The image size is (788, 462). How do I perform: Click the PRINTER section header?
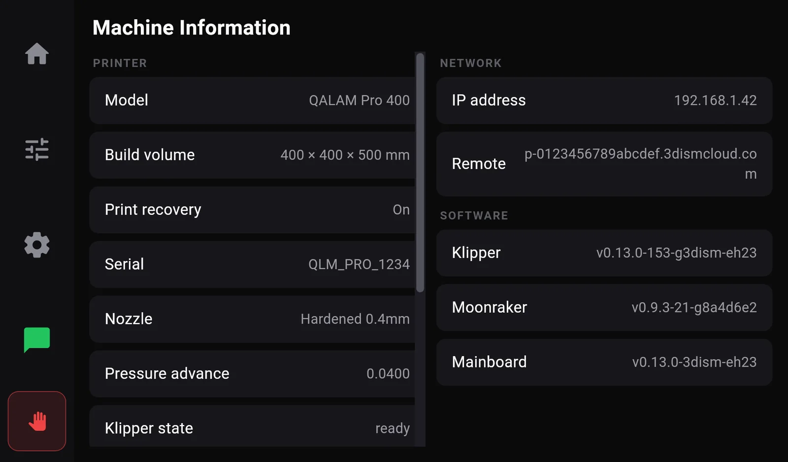[120, 63]
